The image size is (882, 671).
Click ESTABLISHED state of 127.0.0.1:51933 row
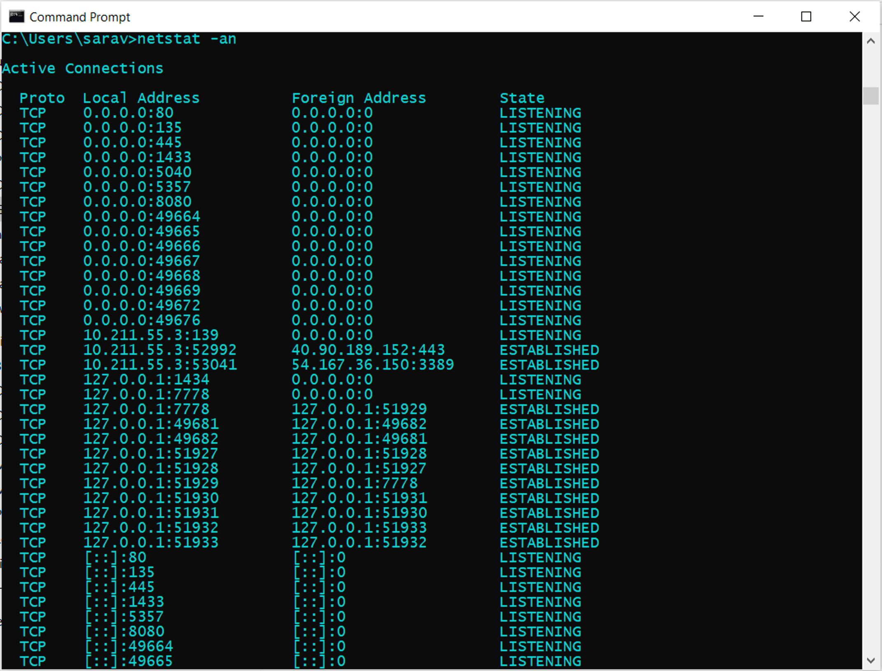tap(549, 543)
